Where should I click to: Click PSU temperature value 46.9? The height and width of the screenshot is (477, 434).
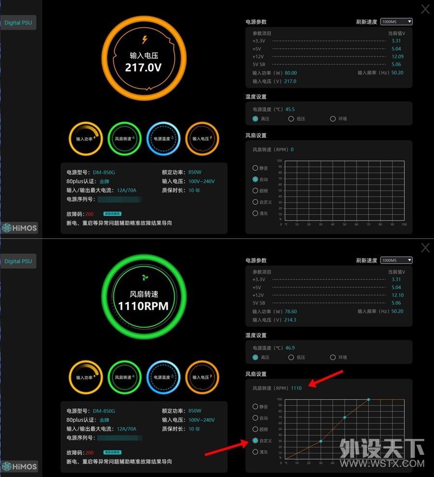tap(290, 348)
